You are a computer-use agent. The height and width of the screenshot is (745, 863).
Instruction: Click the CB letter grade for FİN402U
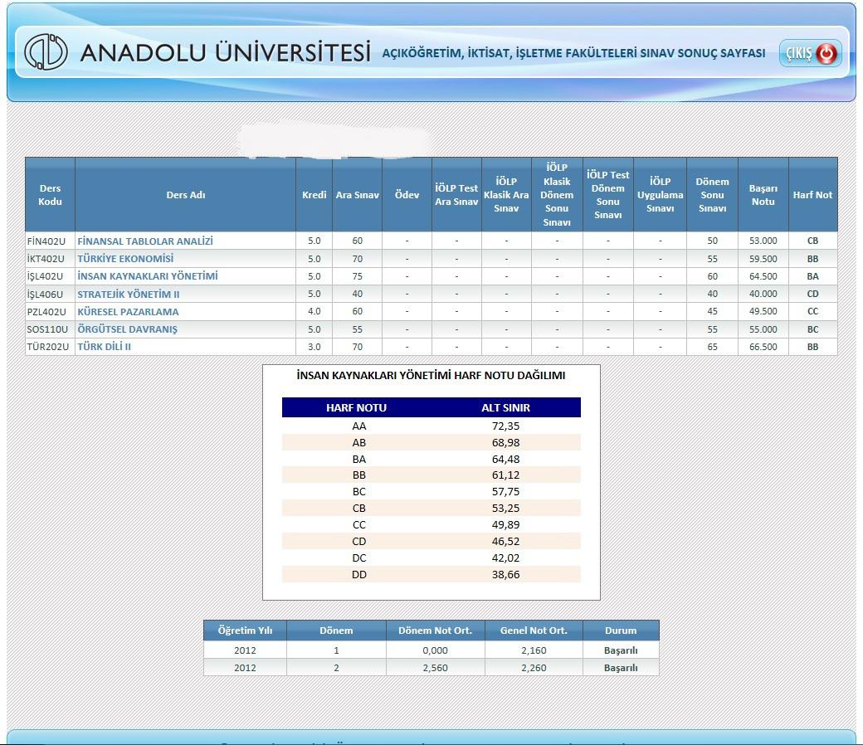[813, 241]
